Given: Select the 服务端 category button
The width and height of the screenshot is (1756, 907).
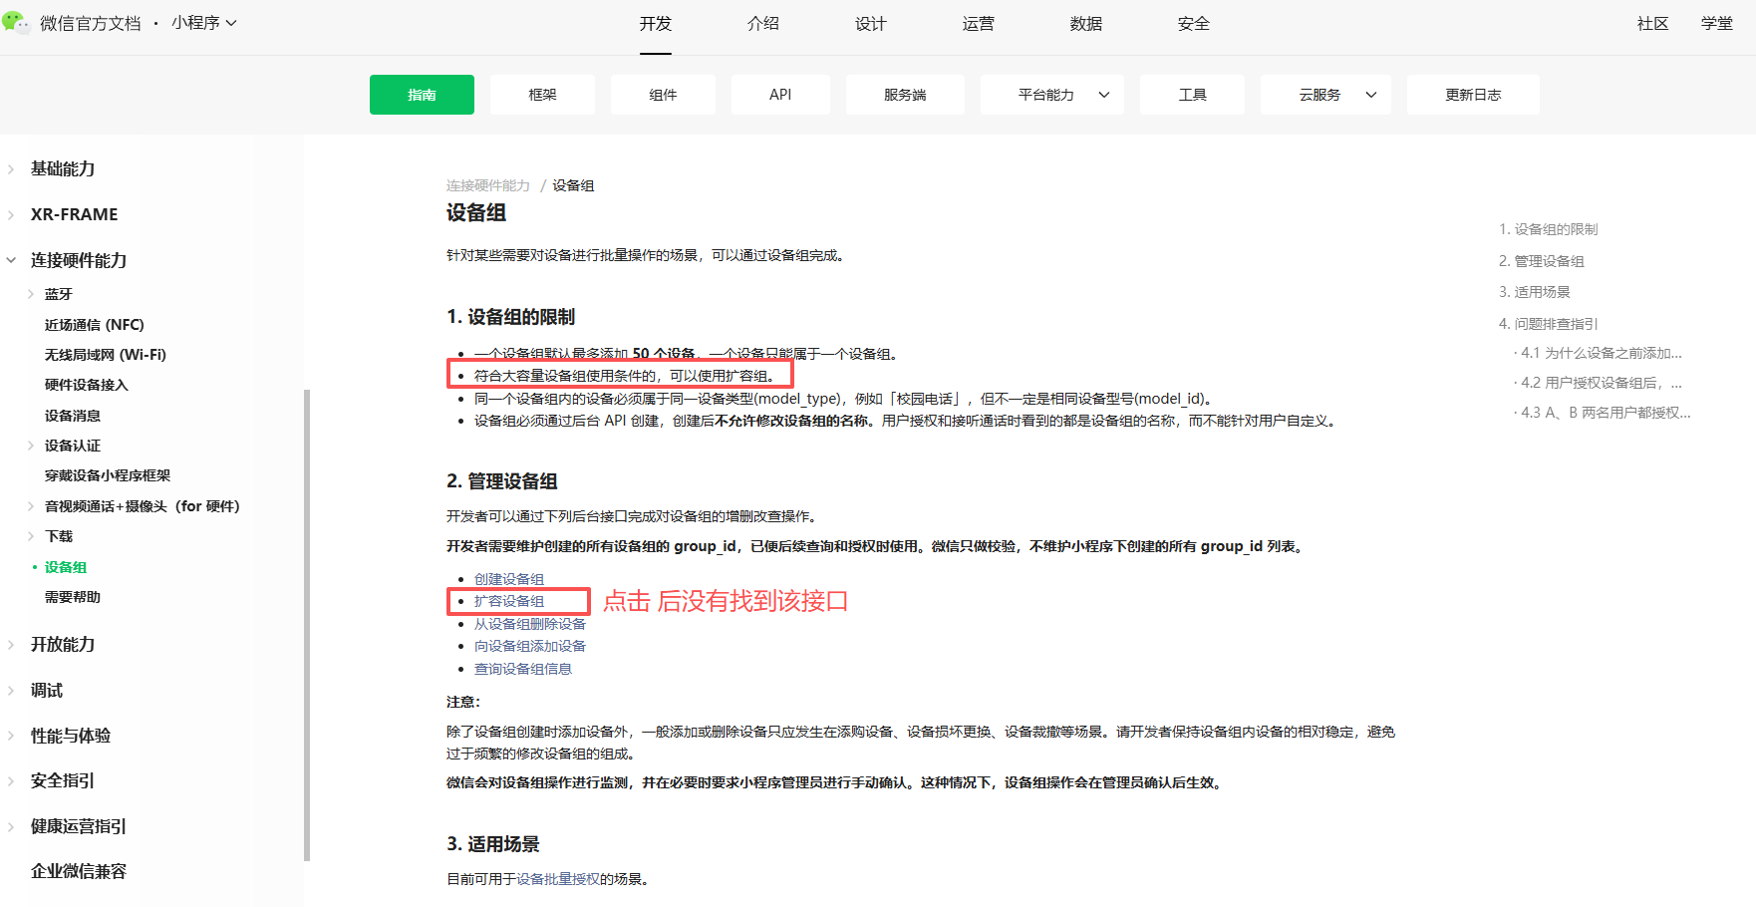Looking at the screenshot, I should click(x=905, y=95).
